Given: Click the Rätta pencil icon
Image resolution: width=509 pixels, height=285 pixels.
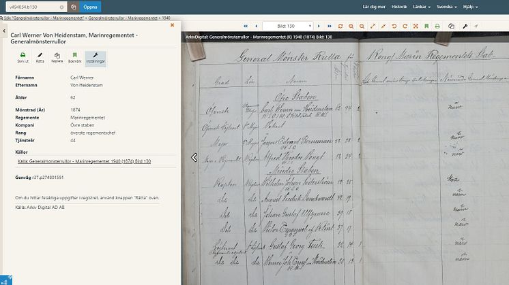Looking at the screenshot, I should point(40,57).
